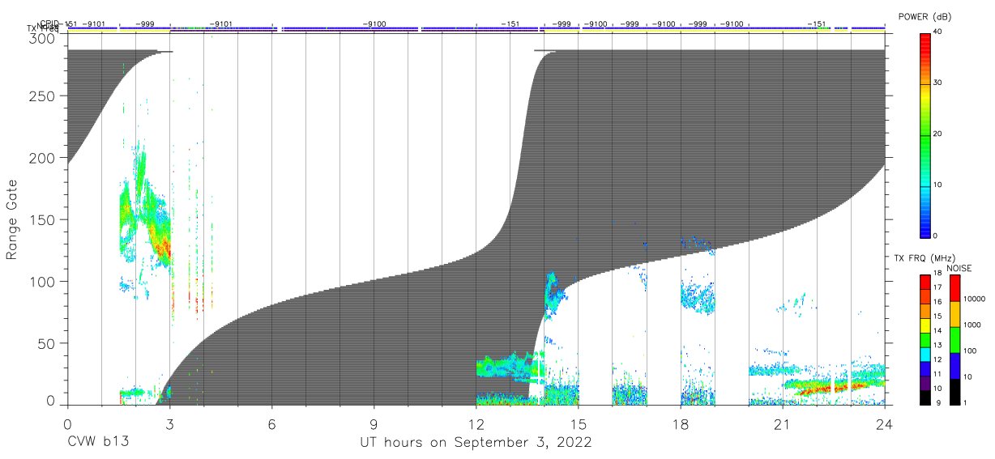Viewport: 995px width, 459px height.
Task: Click the 100 label on NOISE scale
Action: click(x=971, y=351)
